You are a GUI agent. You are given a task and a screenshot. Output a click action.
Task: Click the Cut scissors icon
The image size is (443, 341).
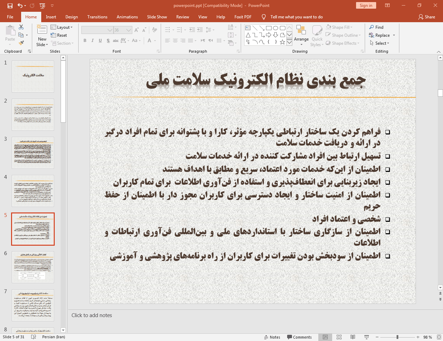pos(21,27)
